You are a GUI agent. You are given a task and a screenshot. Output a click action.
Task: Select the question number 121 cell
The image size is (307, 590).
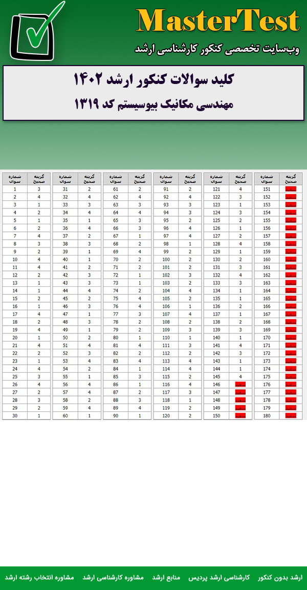pyautogui.click(x=216, y=189)
